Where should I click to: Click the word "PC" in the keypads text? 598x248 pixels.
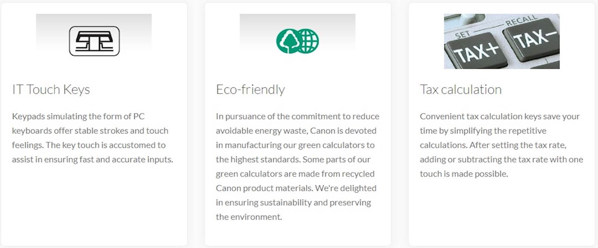139,116
